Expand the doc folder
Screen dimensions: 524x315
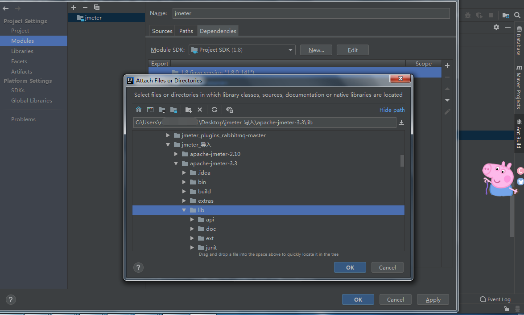[192, 229]
